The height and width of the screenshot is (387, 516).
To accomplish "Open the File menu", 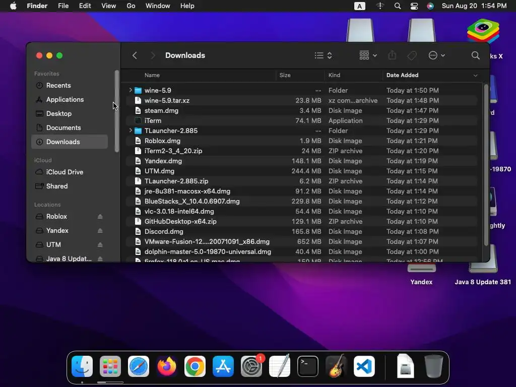I will [x=63, y=6].
